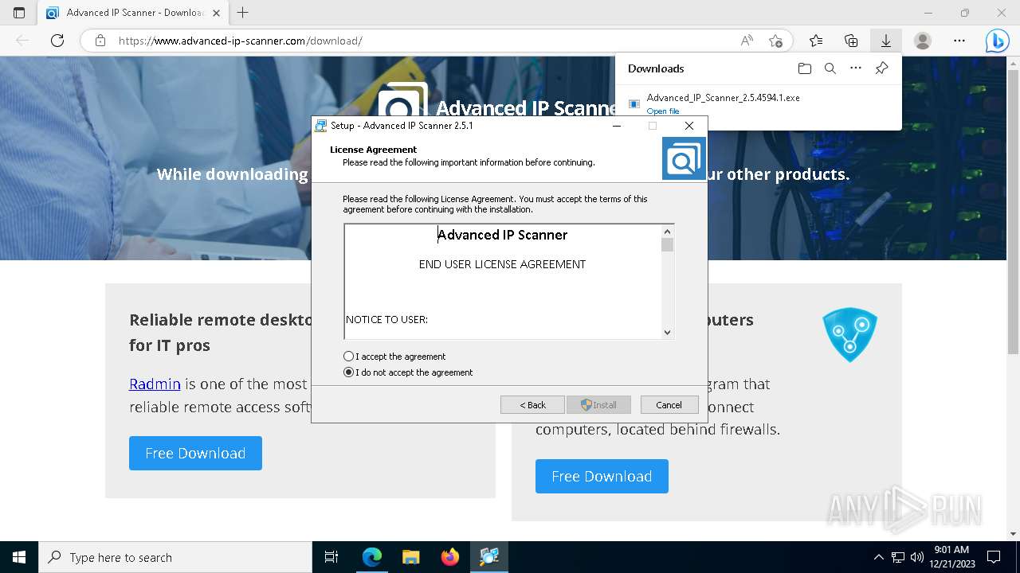Image resolution: width=1020 pixels, height=573 pixels.
Task: Go back in browser history
Action: [x=22, y=41]
